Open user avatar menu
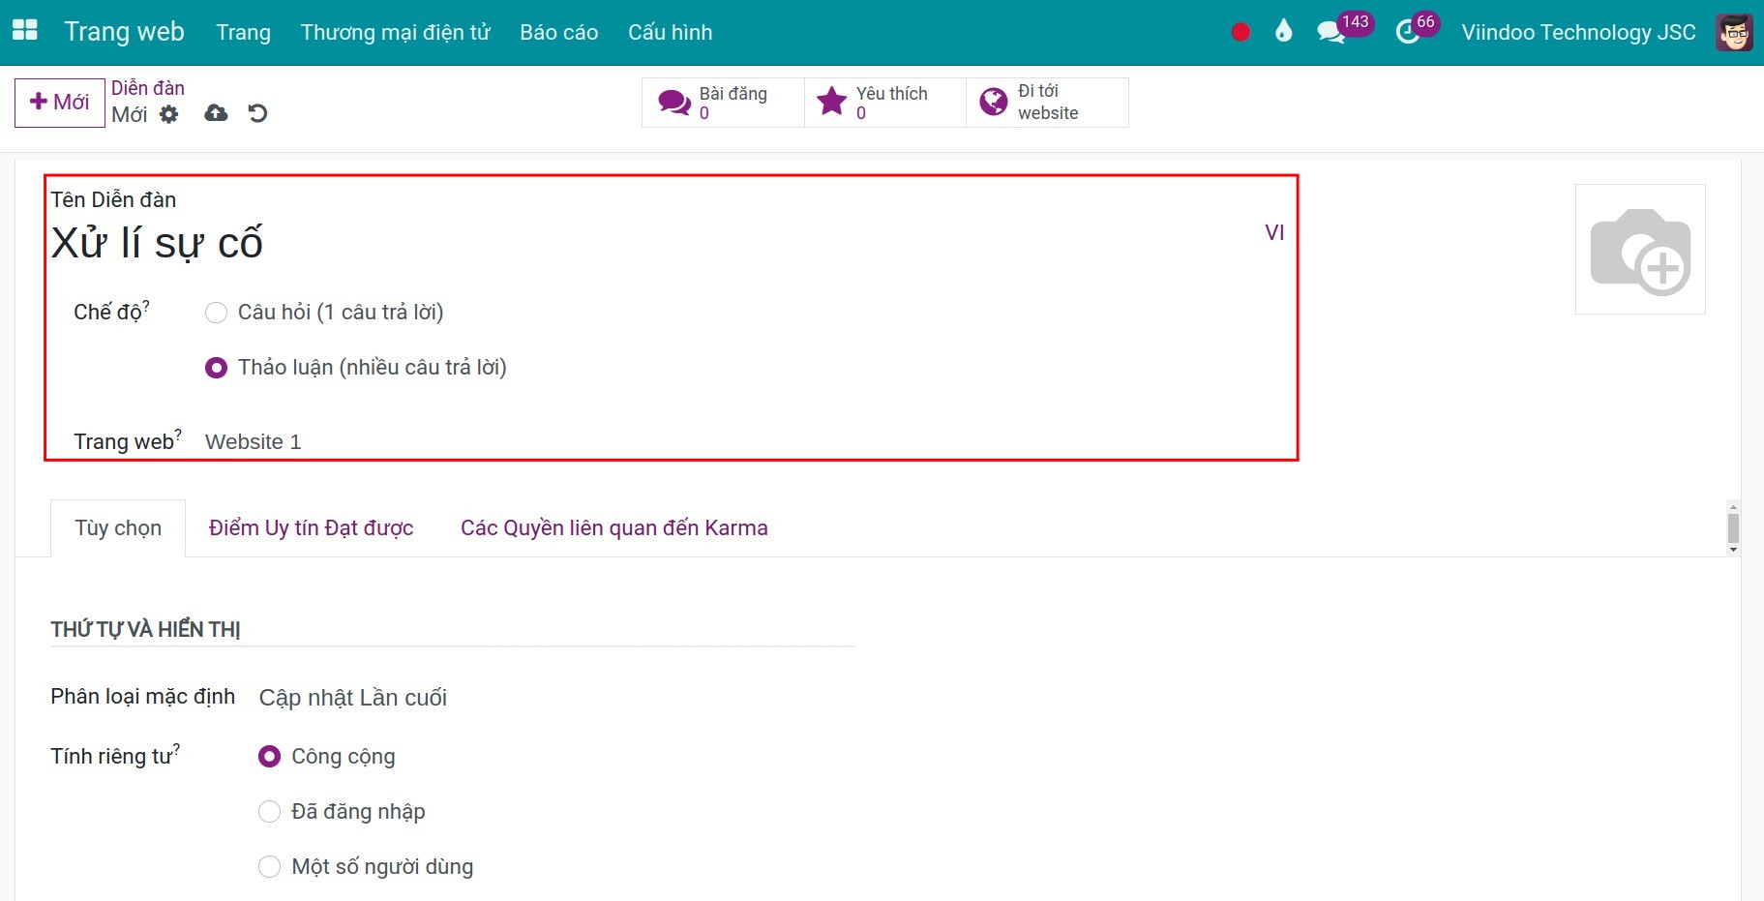The height and width of the screenshot is (901, 1764). (x=1734, y=32)
